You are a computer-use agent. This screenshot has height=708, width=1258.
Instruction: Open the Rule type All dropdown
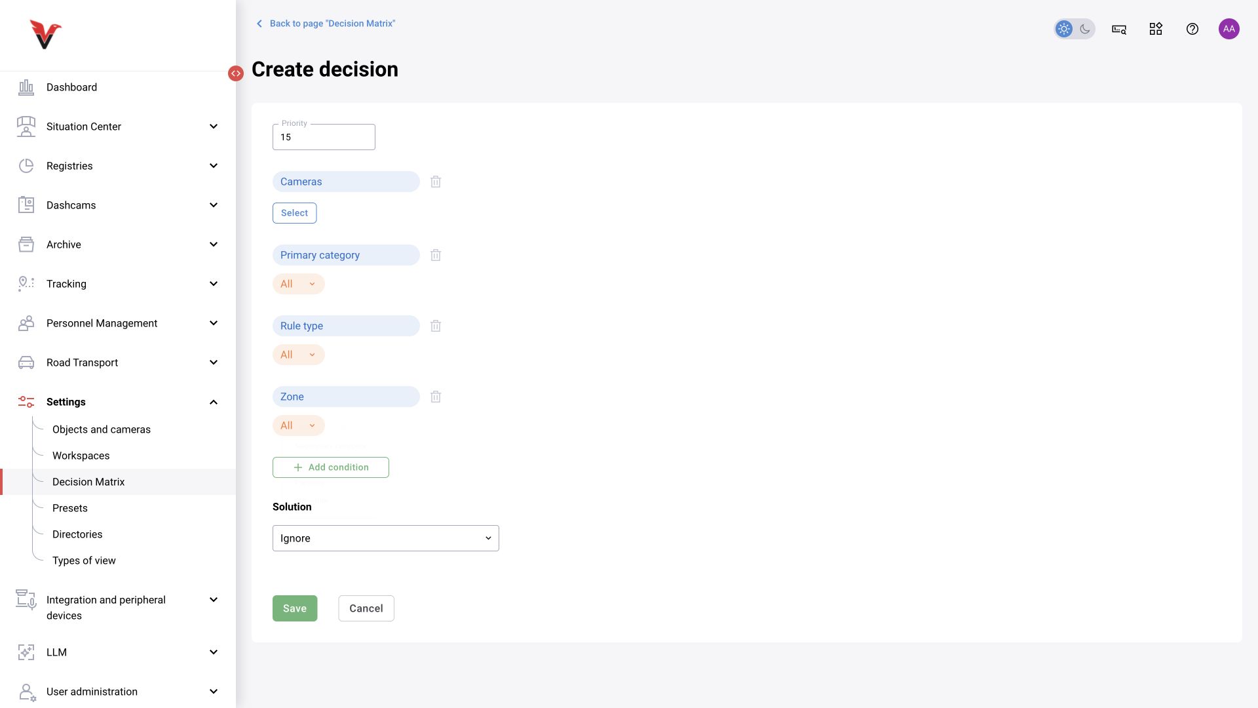[299, 355]
